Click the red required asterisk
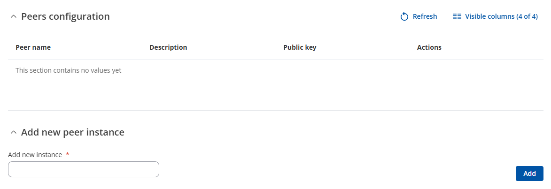Viewport: 551px width, 189px height. coord(68,154)
